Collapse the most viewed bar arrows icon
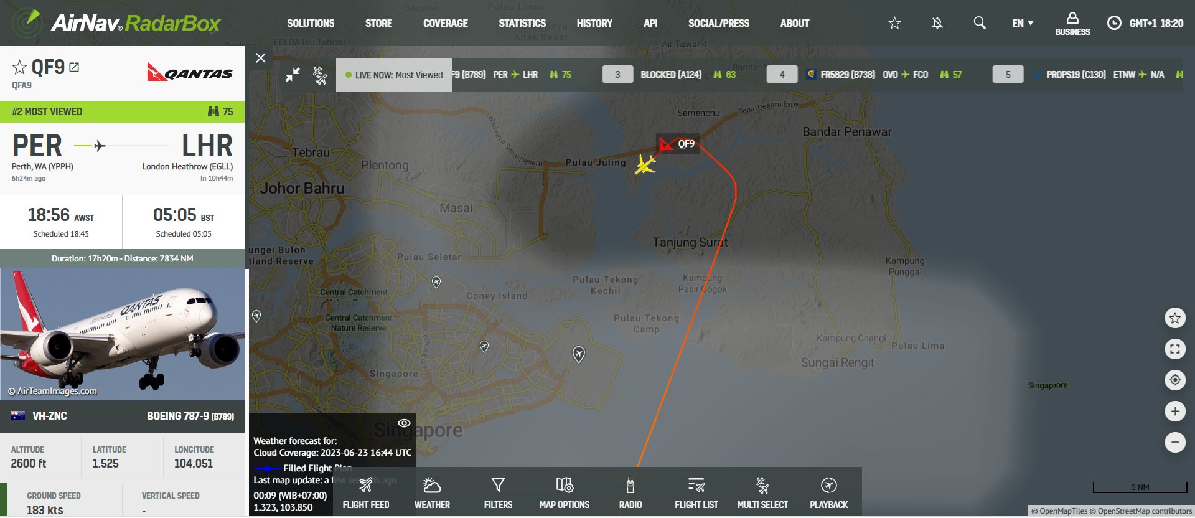The height and width of the screenshot is (518, 1195). pos(293,75)
